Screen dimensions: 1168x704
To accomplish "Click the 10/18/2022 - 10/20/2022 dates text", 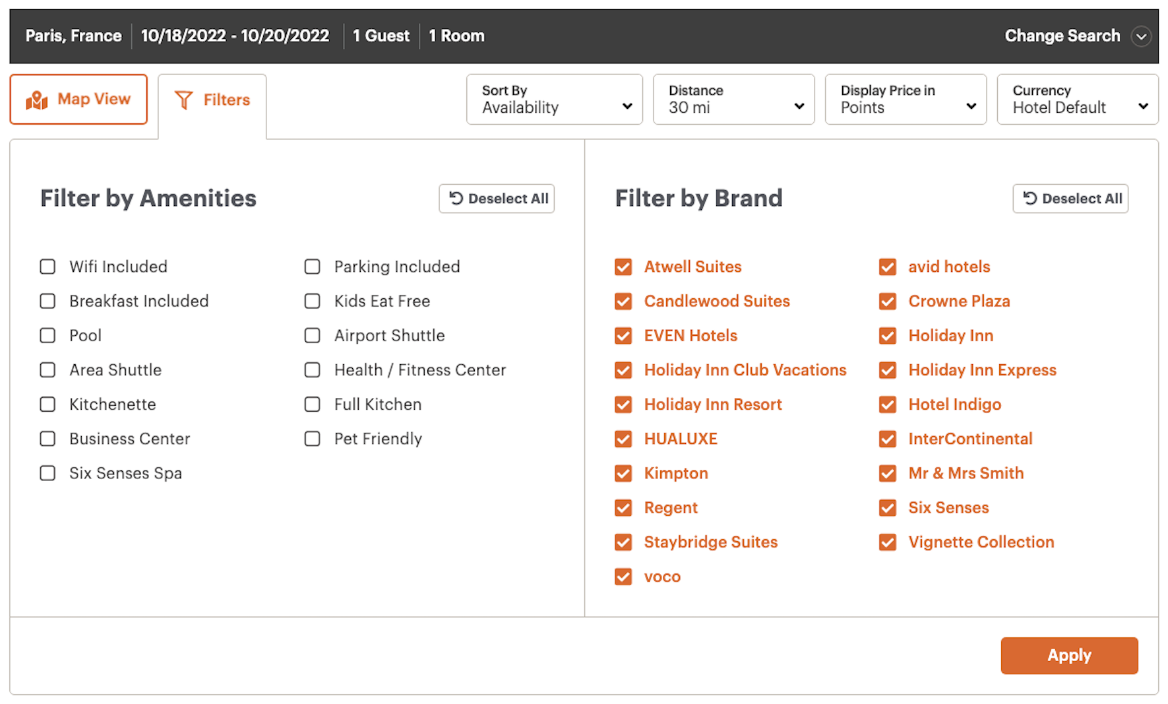I will pos(235,36).
